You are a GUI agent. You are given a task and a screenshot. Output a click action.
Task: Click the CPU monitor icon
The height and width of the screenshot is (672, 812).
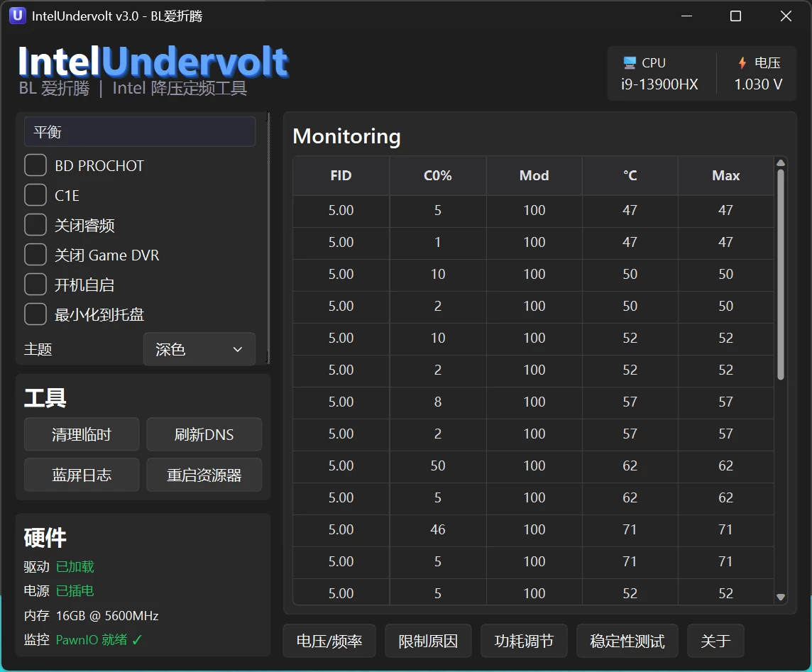(629, 63)
